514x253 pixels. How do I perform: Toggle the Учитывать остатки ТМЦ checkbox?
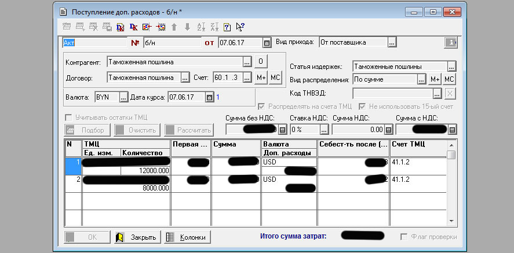point(70,117)
